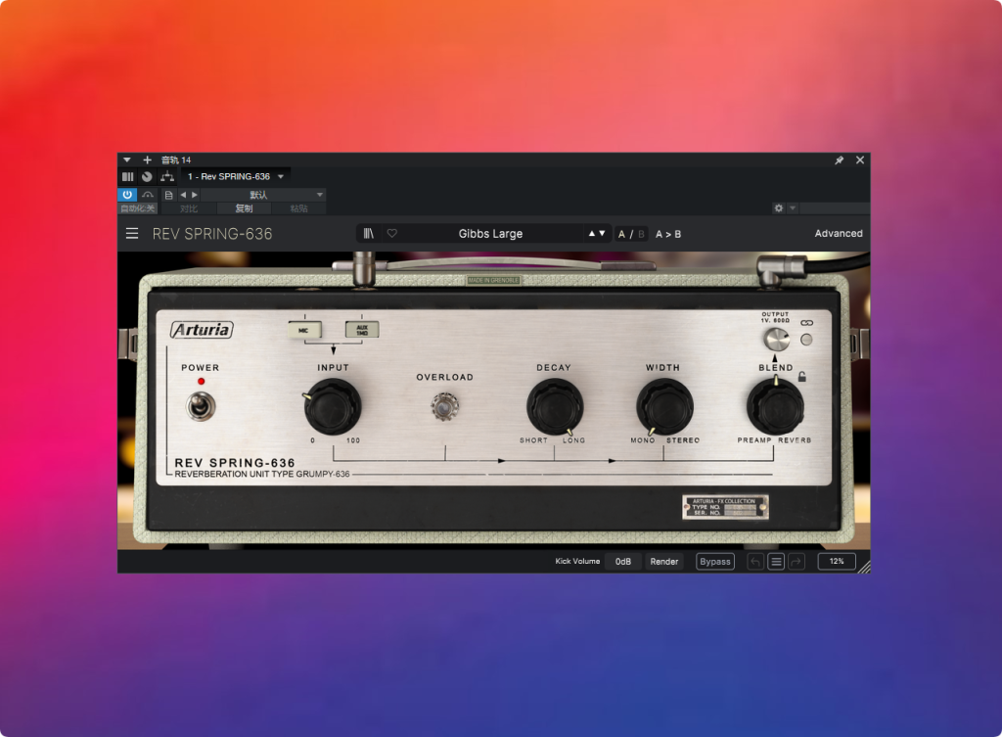Open the Arturia hamburger main menu

pos(132,233)
